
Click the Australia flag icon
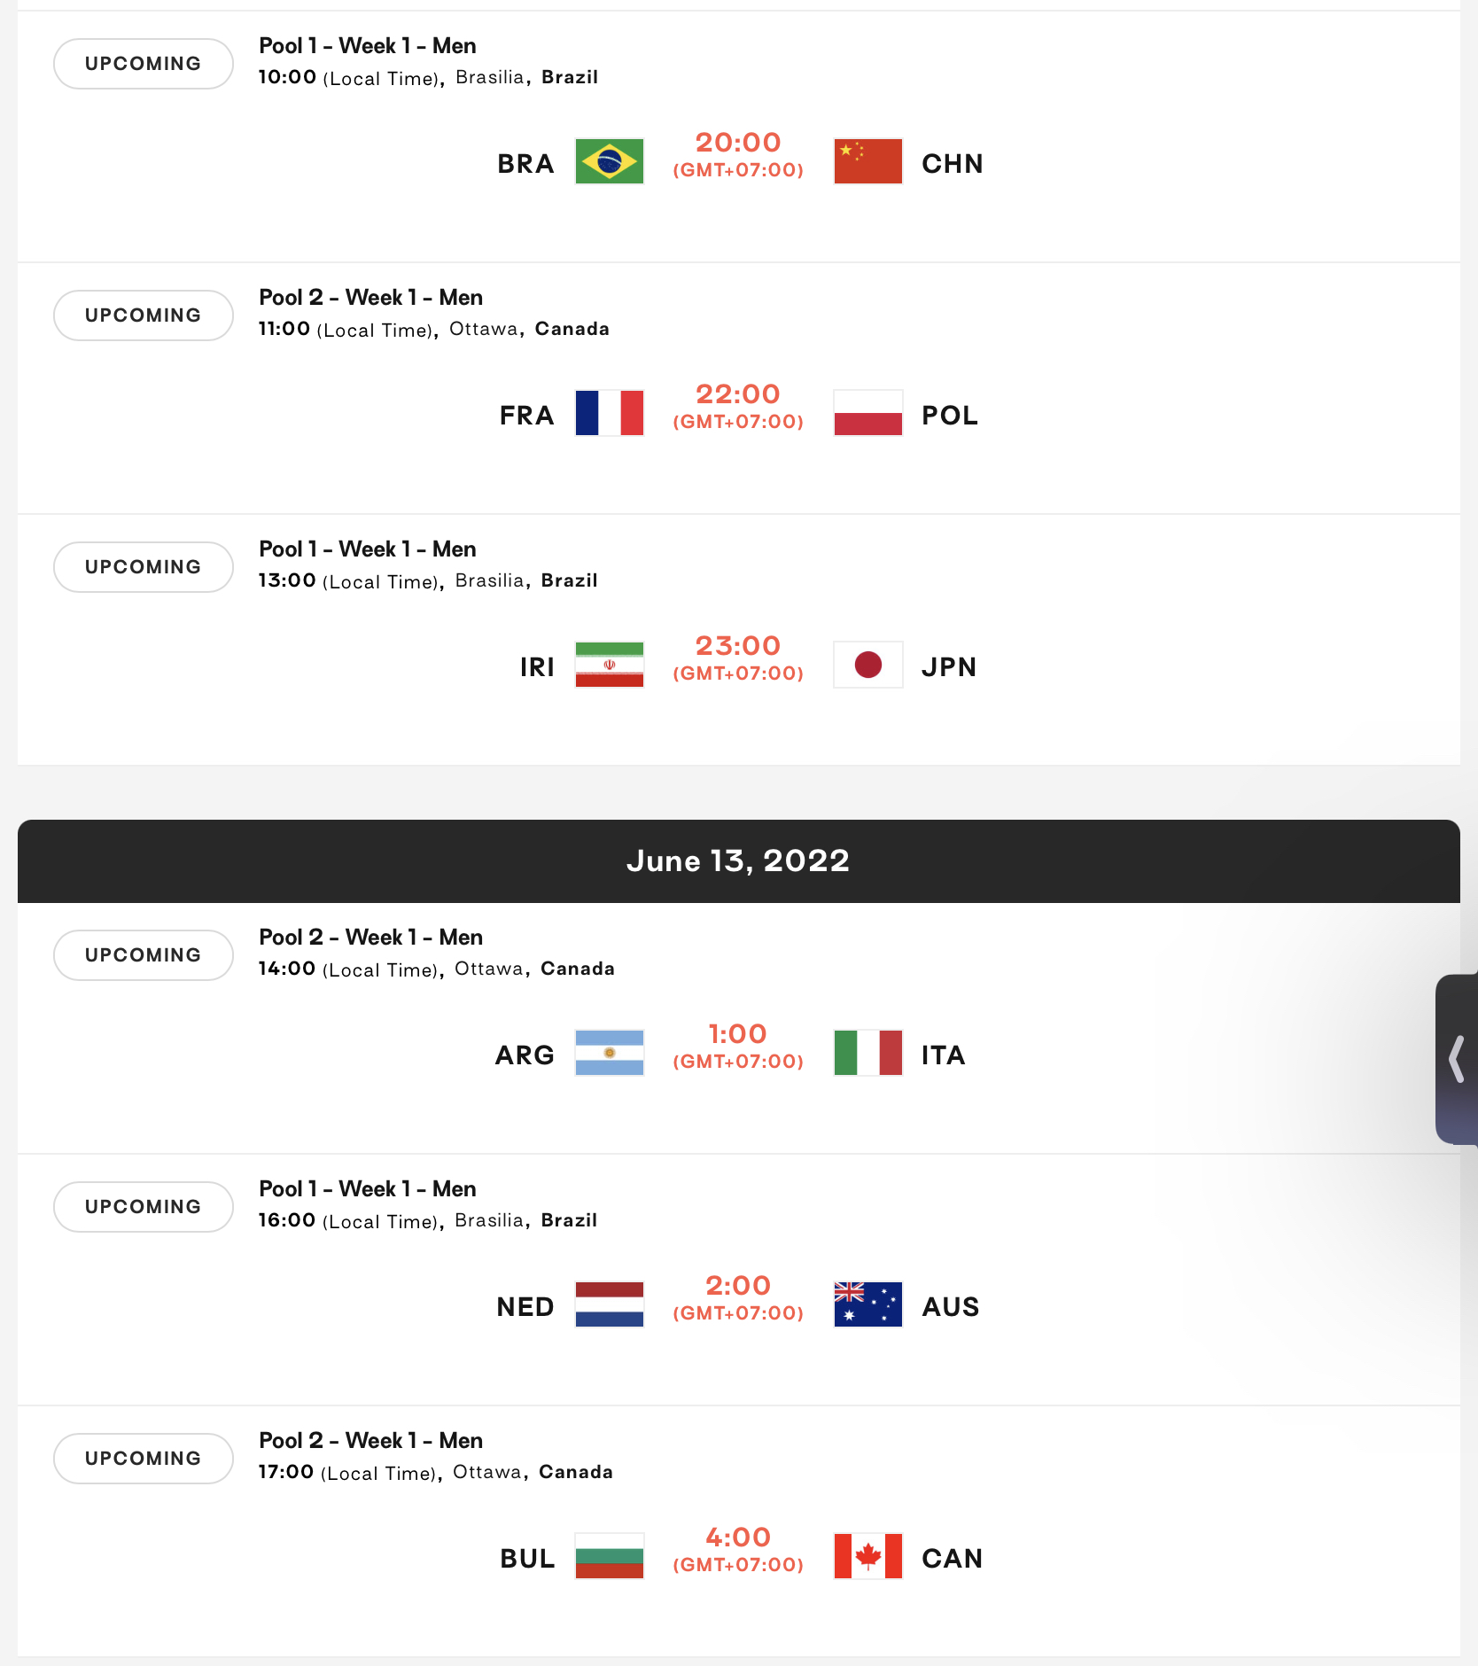click(868, 1304)
